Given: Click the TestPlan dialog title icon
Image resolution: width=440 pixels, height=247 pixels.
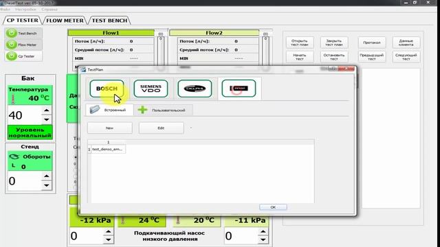Looking at the screenshot, I should click(x=83, y=69).
